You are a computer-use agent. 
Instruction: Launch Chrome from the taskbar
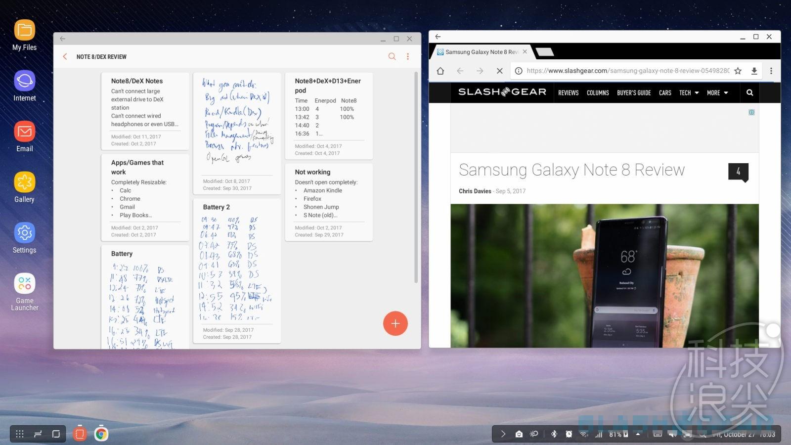click(x=101, y=434)
